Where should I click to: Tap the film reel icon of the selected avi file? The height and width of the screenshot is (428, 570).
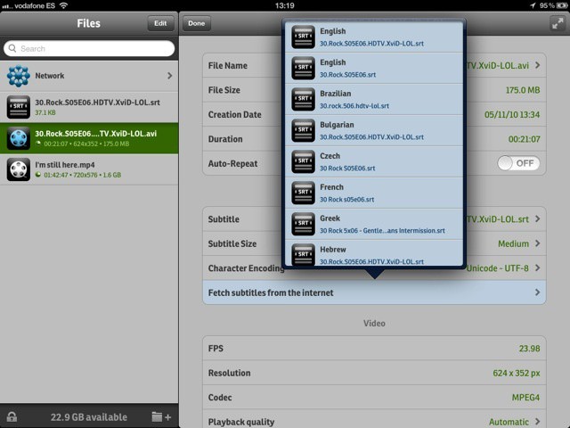[x=18, y=138]
